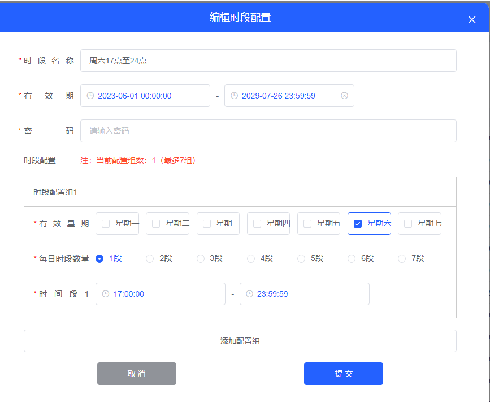Image resolution: width=490 pixels, height=402 pixels.
Task: Select the 2段 radio option
Action: point(150,259)
